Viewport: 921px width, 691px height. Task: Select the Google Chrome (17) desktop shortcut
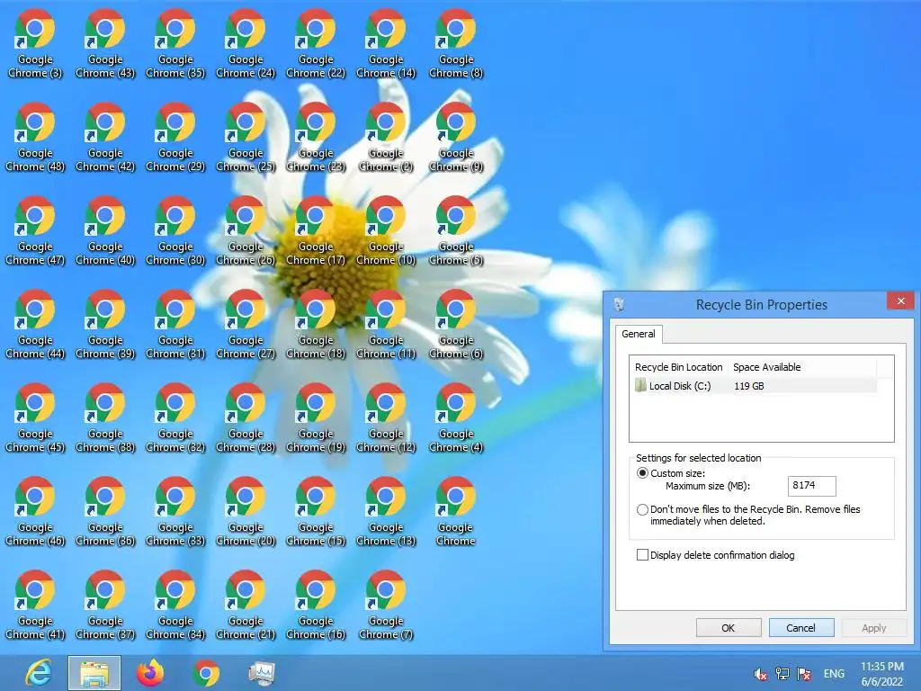coord(316,231)
